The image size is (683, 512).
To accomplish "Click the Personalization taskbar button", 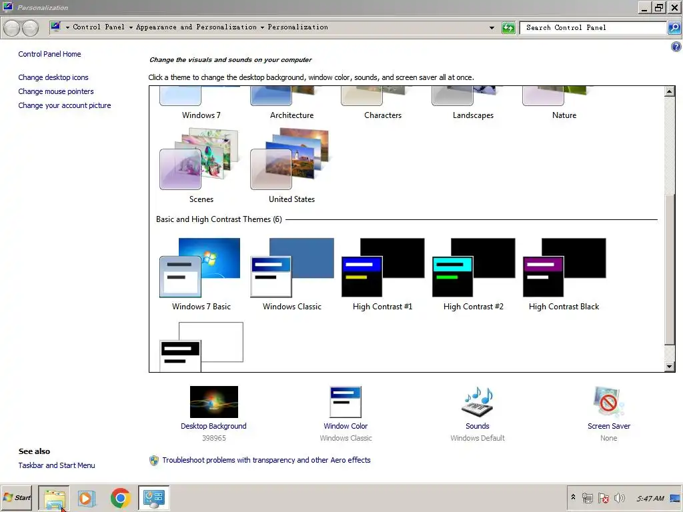I will 154,497.
